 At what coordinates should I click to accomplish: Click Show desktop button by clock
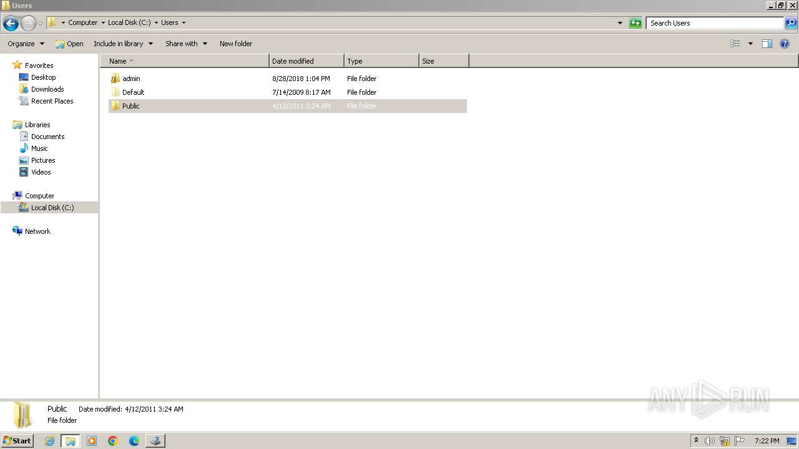point(792,441)
